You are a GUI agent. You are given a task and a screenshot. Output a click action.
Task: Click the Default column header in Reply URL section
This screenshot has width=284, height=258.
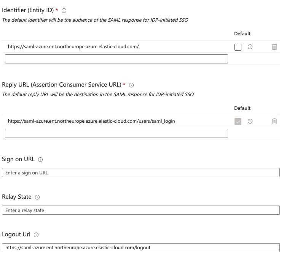coord(242,108)
